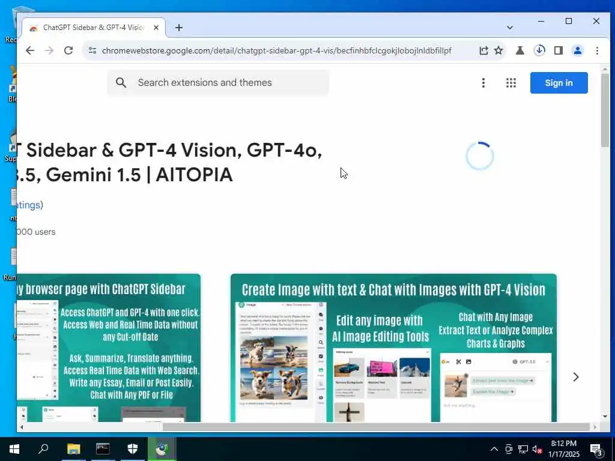Click network icon in system tray

coord(523,449)
